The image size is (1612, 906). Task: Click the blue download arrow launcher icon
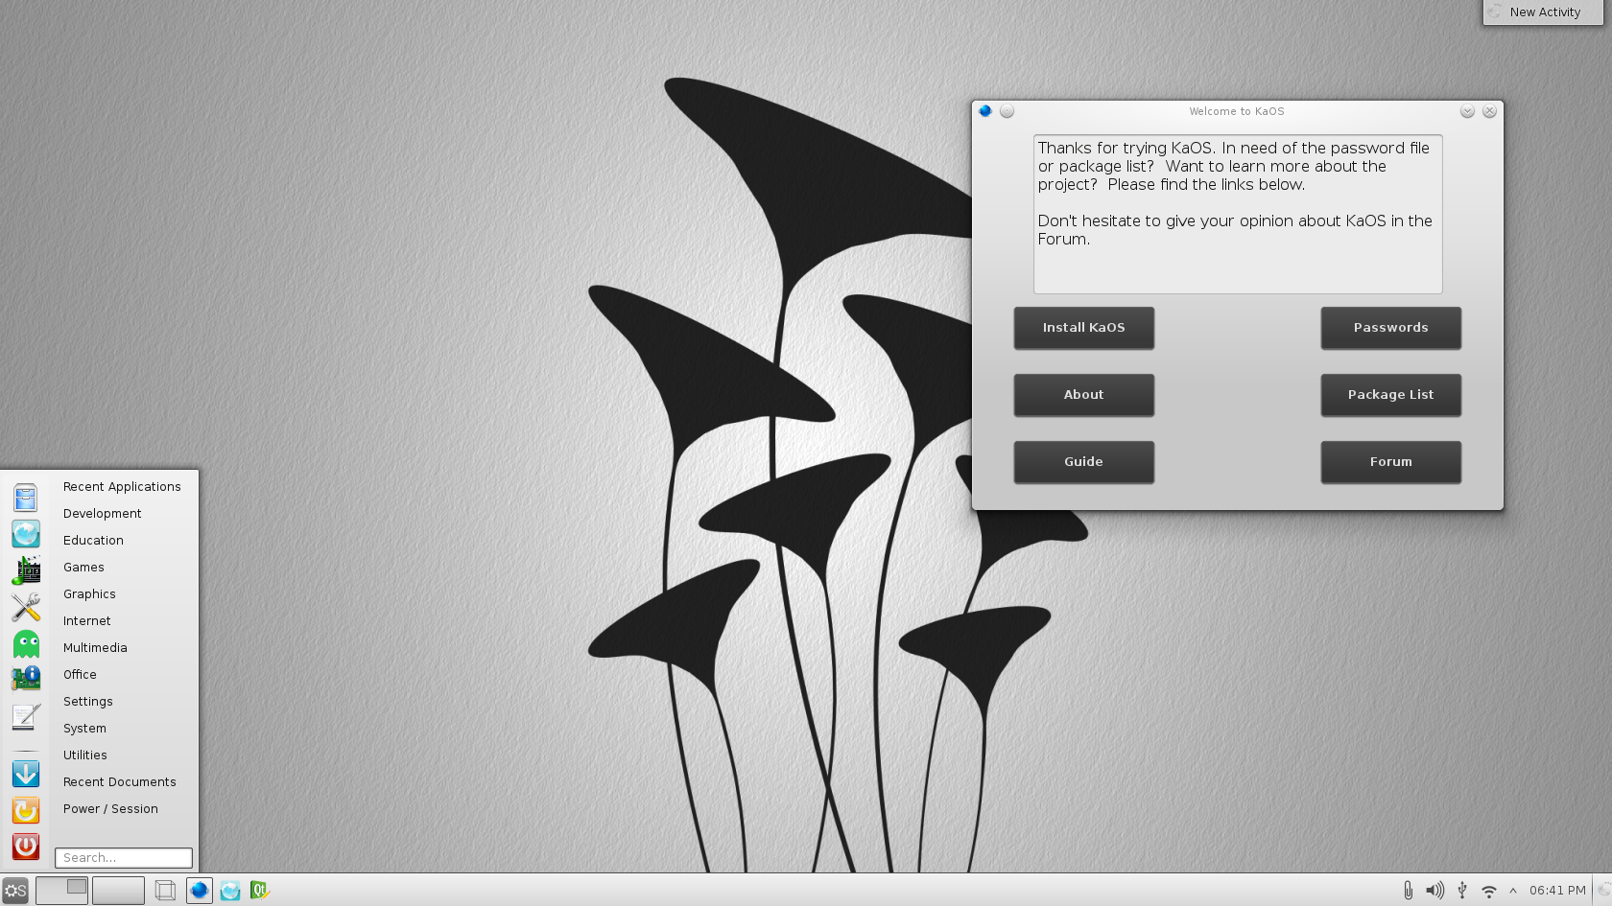26,774
